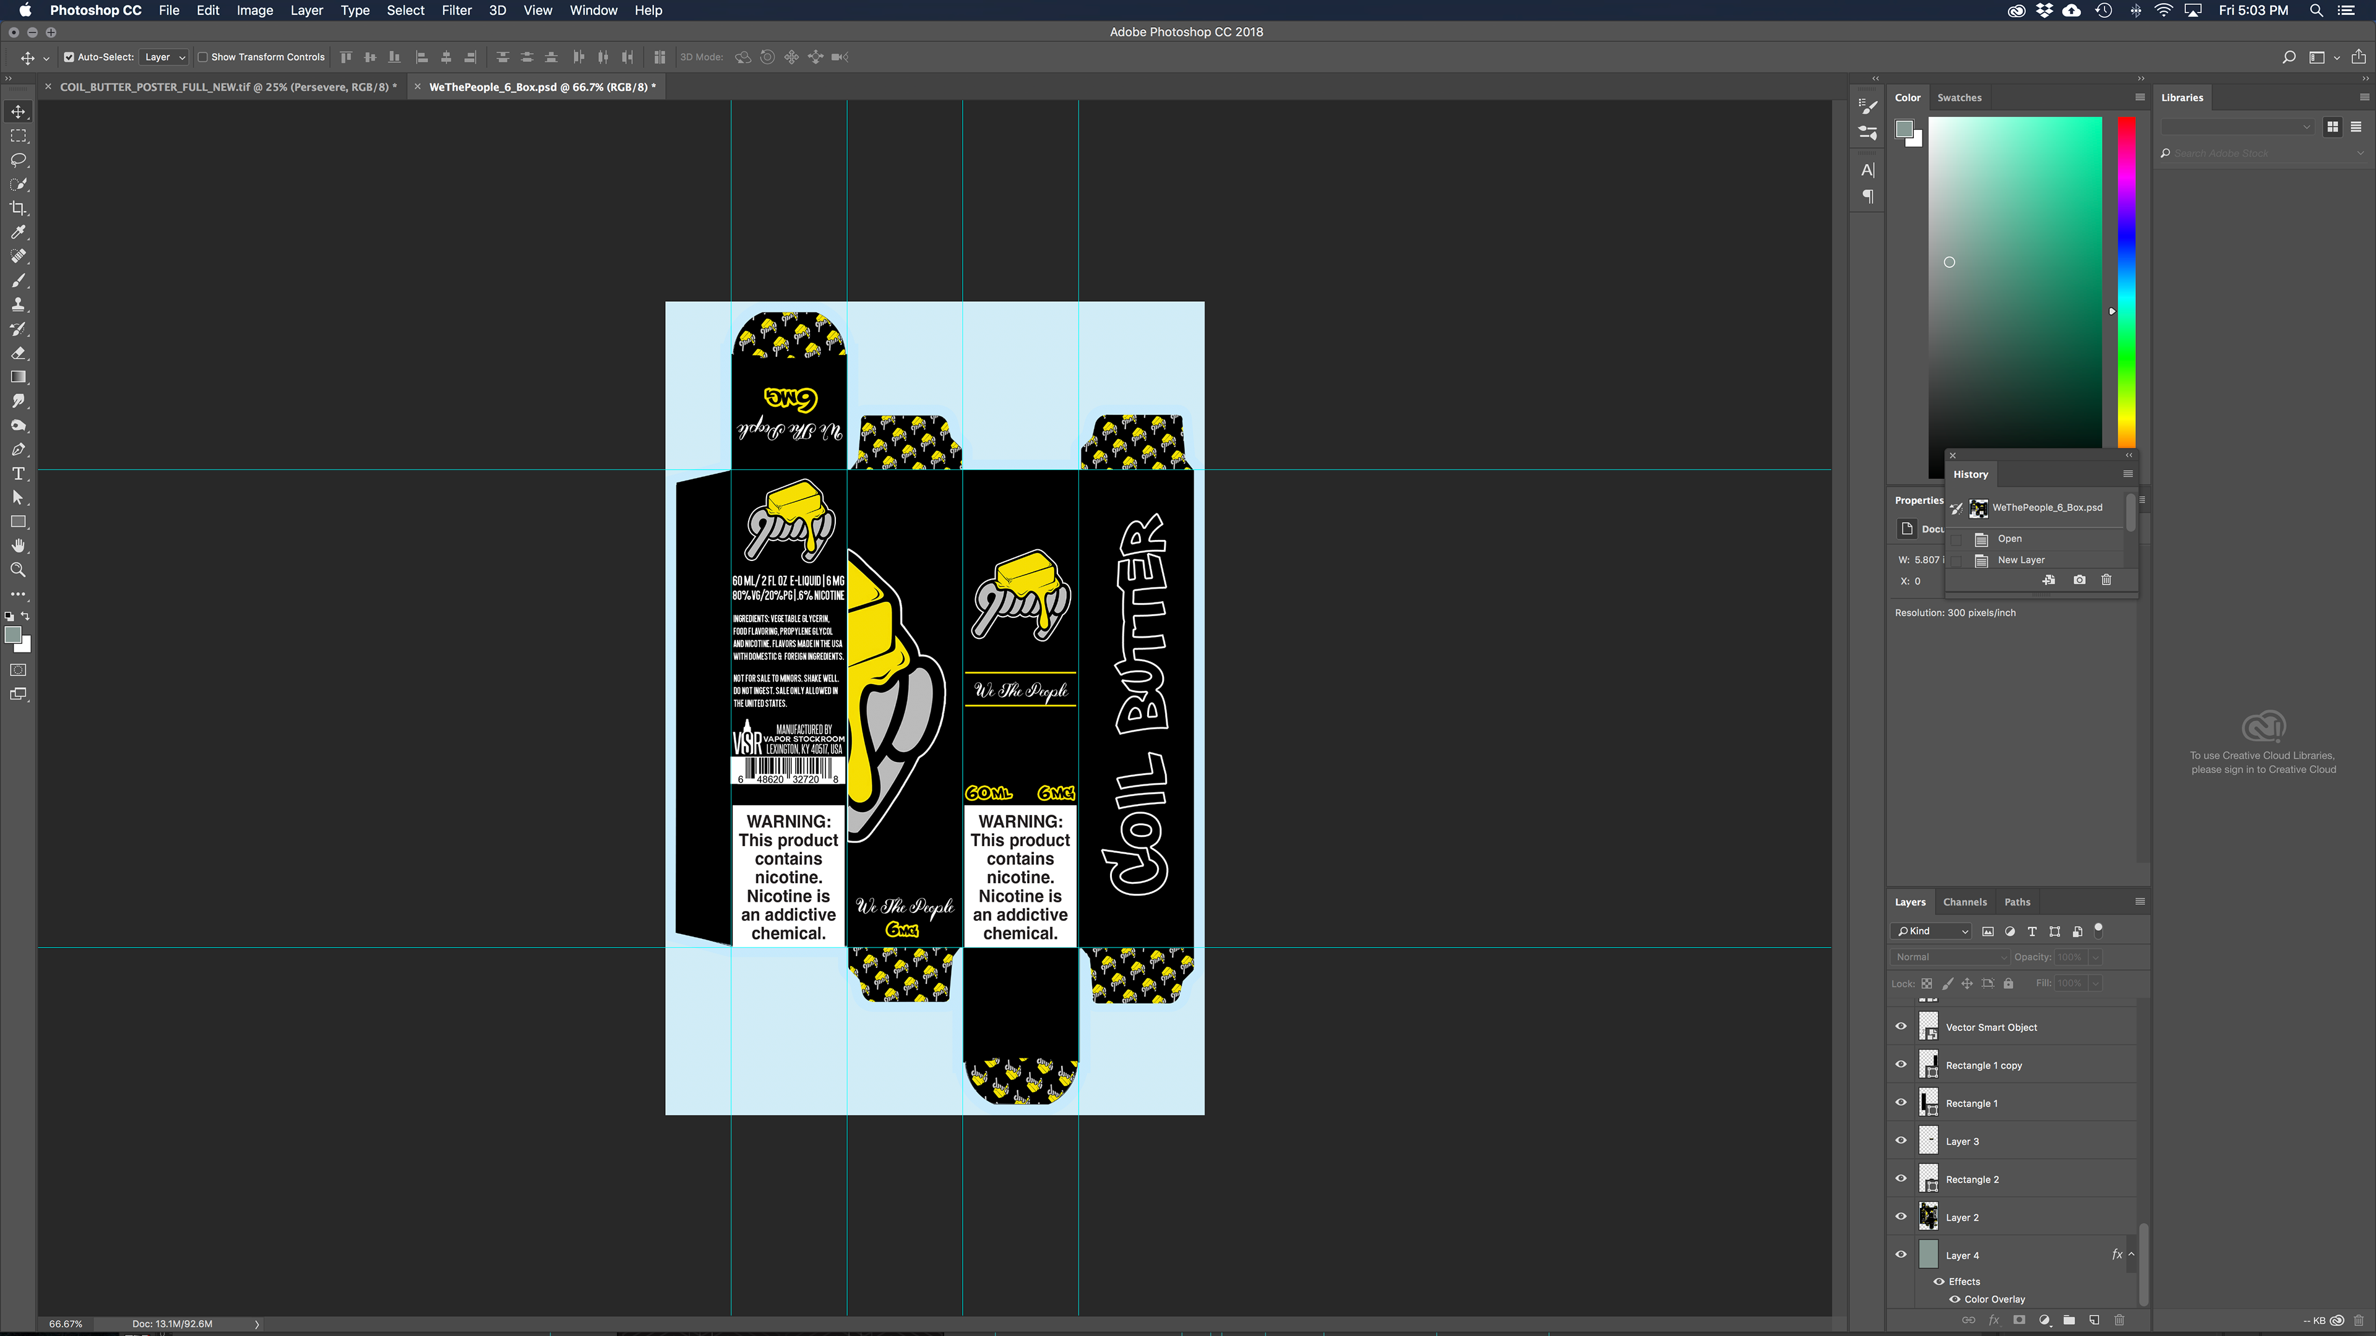This screenshot has height=1336, width=2376.
Task: Open the Auto-Select Layer dropdown
Action: click(x=165, y=57)
